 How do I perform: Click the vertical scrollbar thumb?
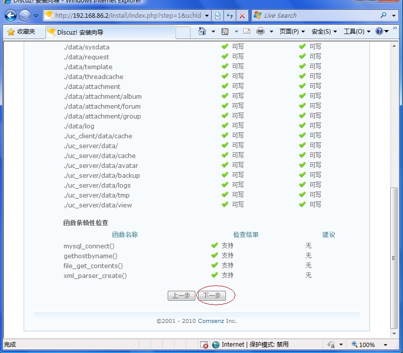click(394, 258)
